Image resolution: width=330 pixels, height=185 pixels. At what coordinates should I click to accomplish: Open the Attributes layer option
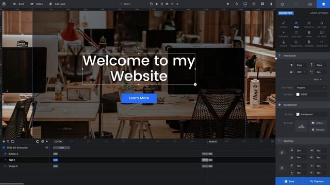coord(309,43)
